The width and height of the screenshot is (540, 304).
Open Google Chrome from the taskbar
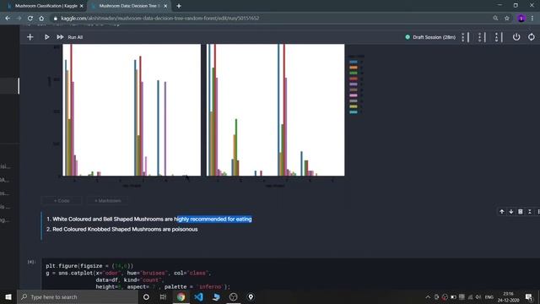pos(181,296)
